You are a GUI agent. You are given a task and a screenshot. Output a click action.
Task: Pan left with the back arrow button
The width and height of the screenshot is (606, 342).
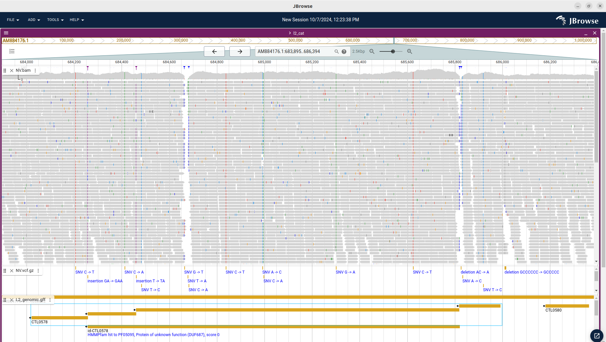tap(214, 51)
